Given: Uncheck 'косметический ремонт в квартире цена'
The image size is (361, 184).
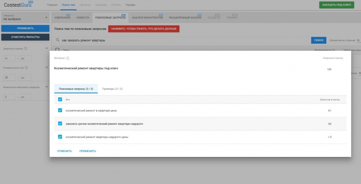Looking at the screenshot, I should pyautogui.click(x=60, y=110).
